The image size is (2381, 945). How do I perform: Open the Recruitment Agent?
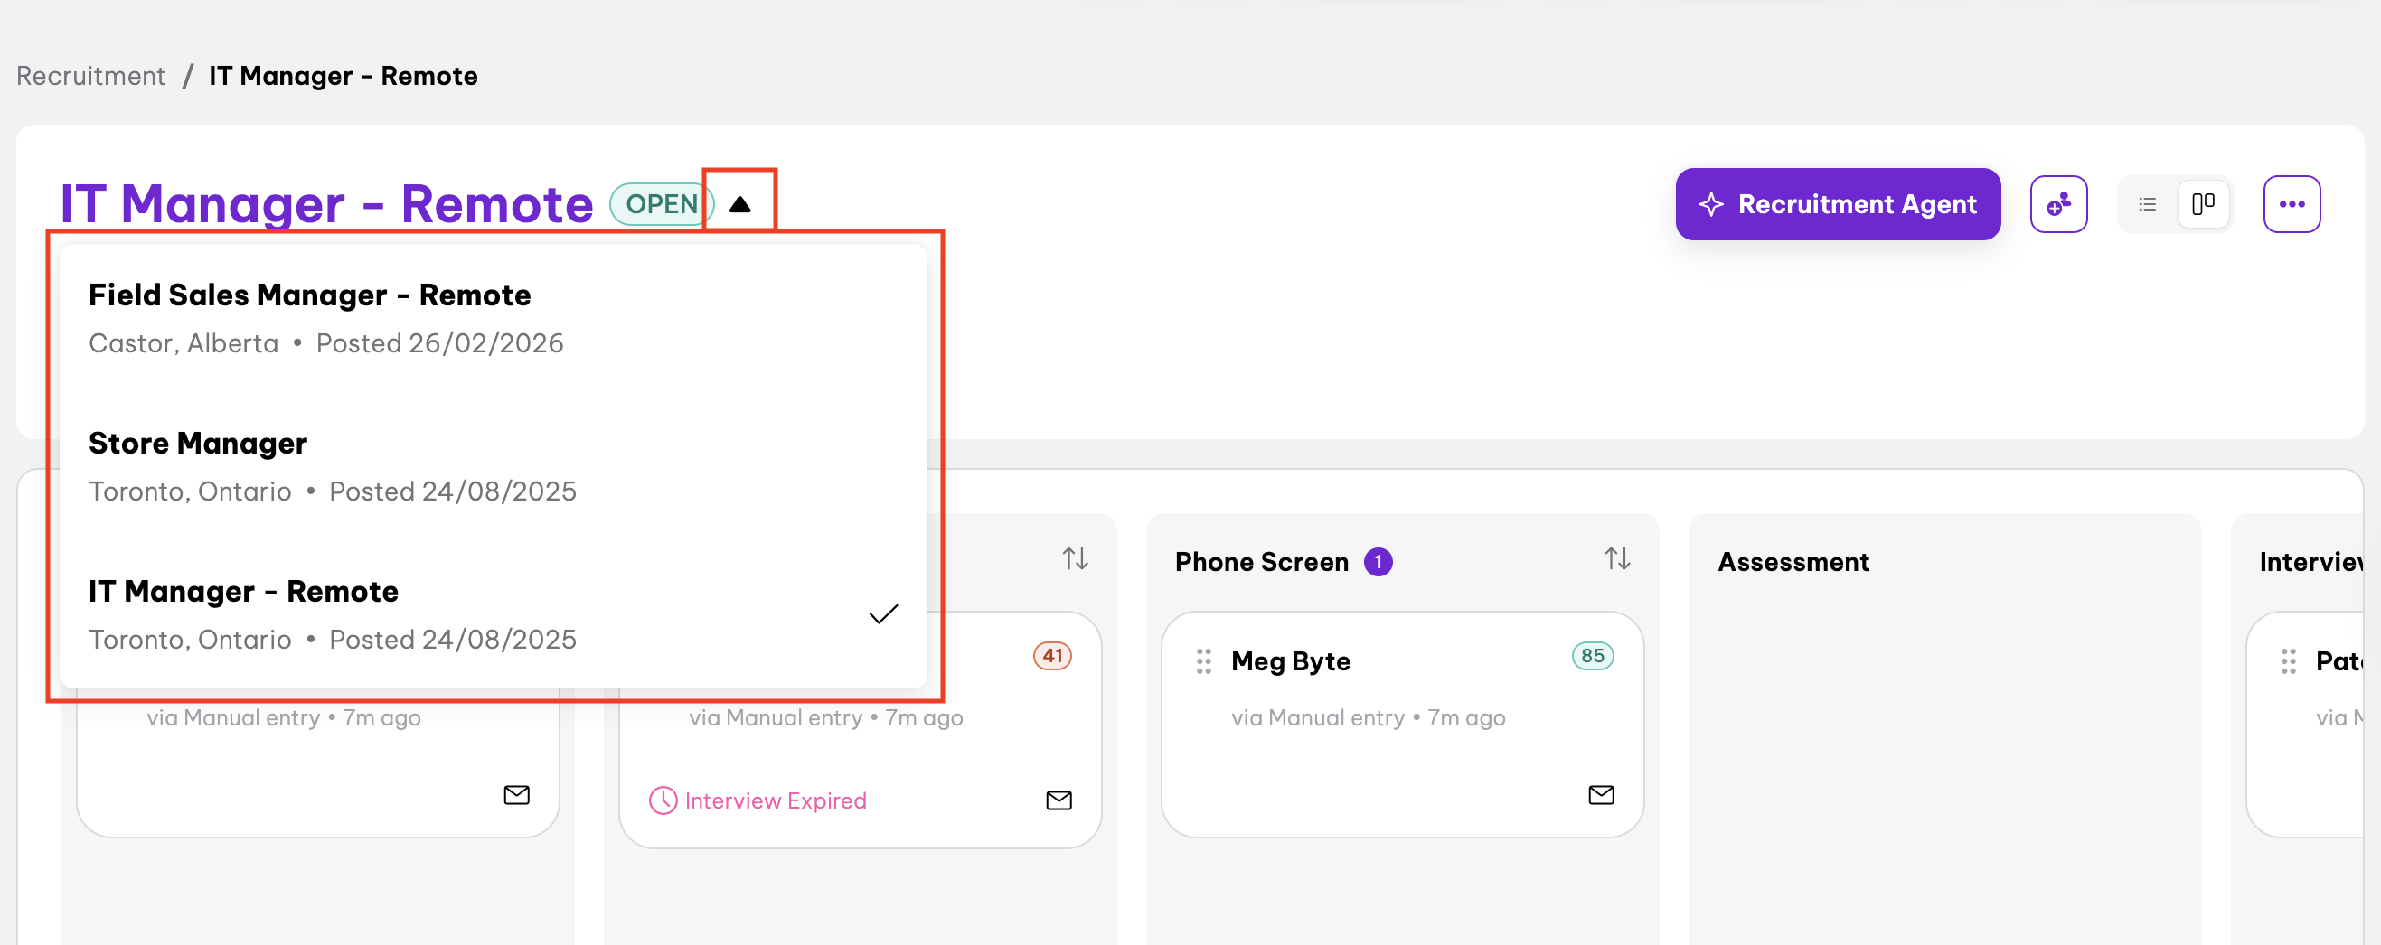(1838, 204)
